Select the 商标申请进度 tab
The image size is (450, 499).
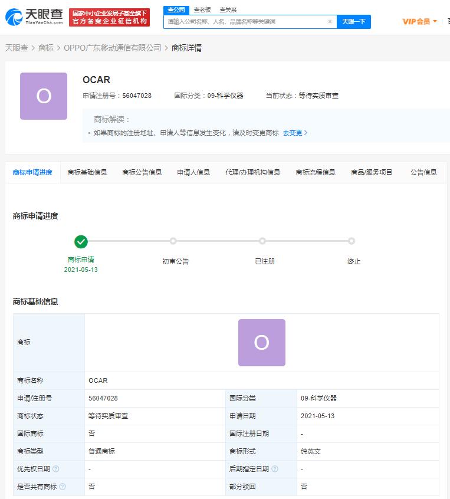pyautogui.click(x=32, y=172)
